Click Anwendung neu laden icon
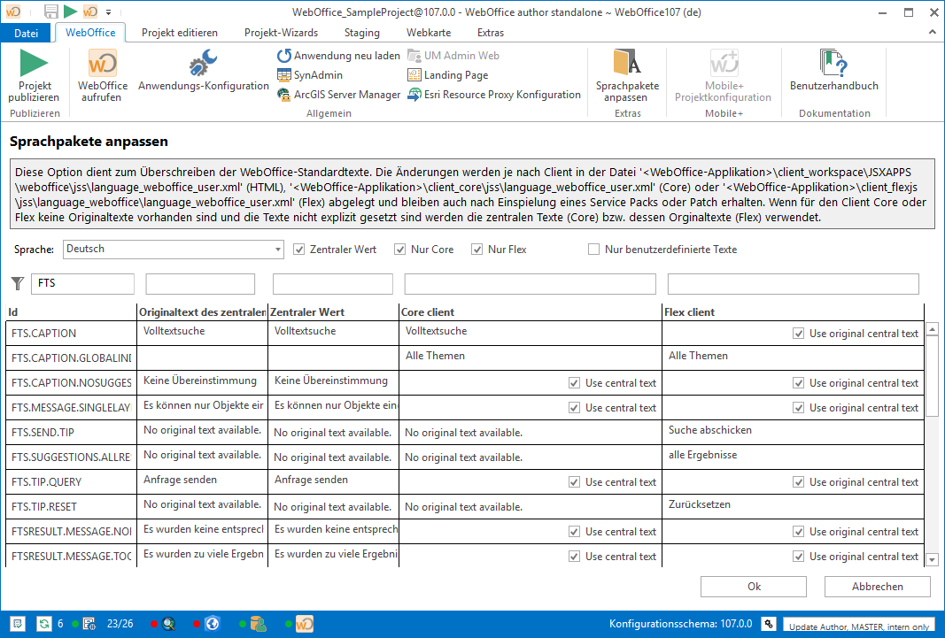This screenshot has height=638, width=945. (284, 56)
